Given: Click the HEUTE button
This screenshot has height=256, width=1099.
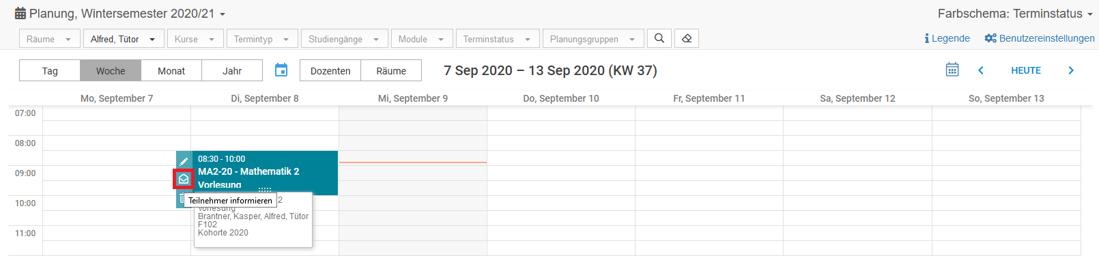Looking at the screenshot, I should click(1025, 70).
